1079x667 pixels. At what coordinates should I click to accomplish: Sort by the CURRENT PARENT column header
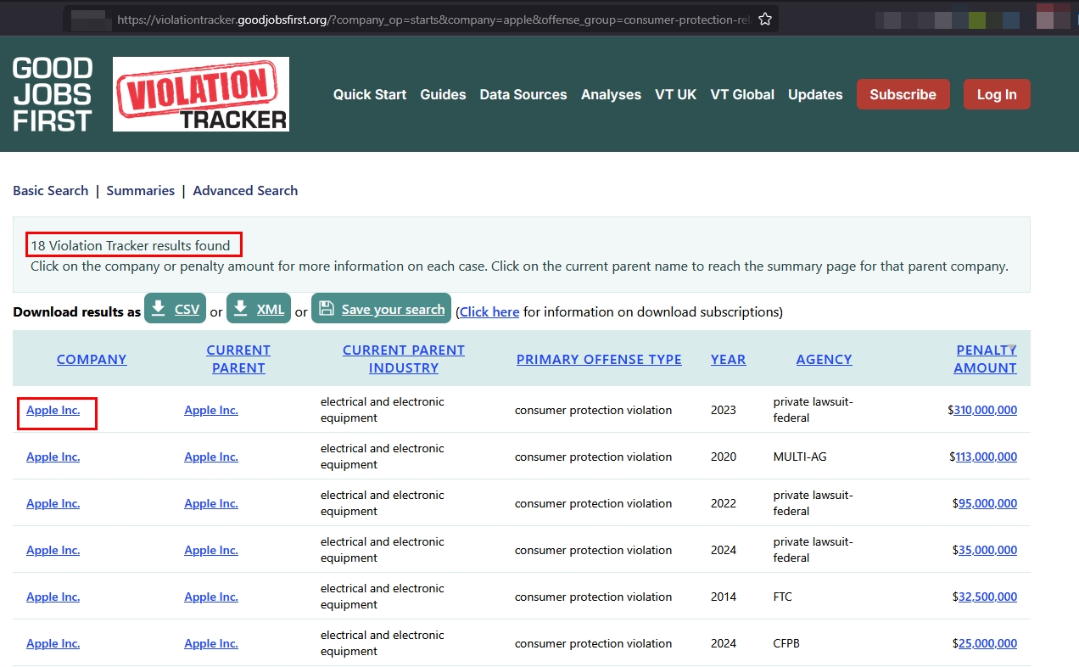point(238,359)
